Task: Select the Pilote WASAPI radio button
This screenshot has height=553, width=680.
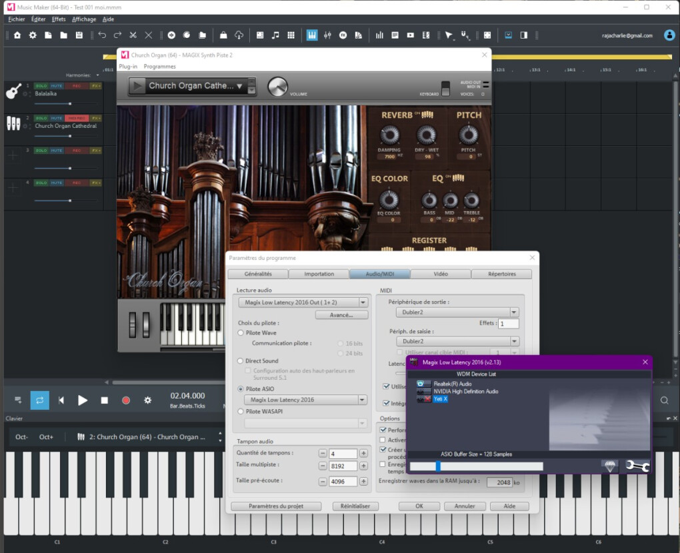Action: tap(241, 411)
